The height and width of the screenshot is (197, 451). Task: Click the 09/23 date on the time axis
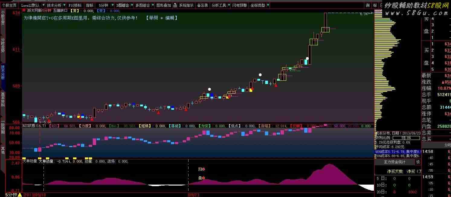click(x=195, y=195)
